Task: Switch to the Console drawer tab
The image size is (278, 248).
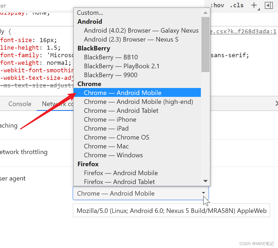Action: point(20,104)
